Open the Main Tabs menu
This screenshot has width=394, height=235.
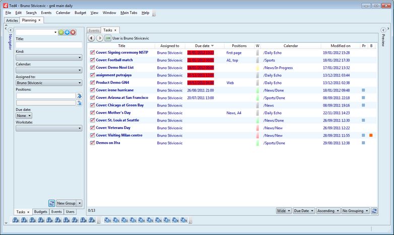point(128,13)
